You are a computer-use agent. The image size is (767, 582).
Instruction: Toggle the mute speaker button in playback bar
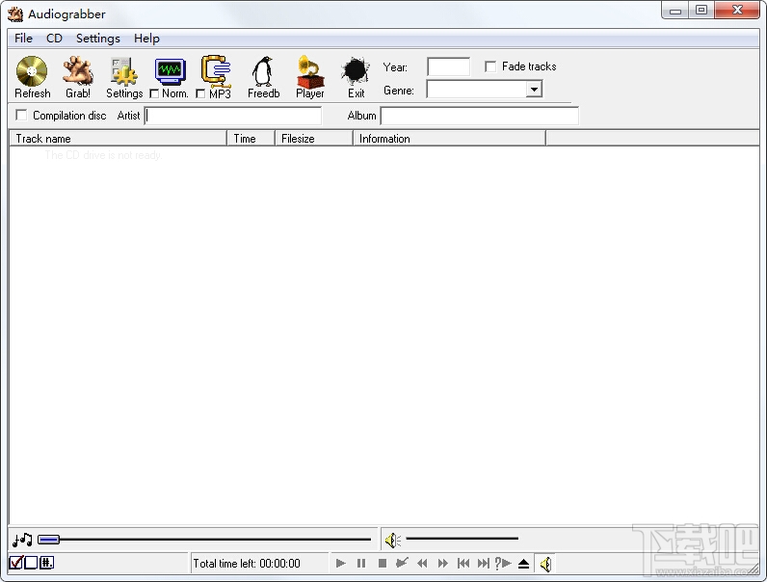(545, 564)
